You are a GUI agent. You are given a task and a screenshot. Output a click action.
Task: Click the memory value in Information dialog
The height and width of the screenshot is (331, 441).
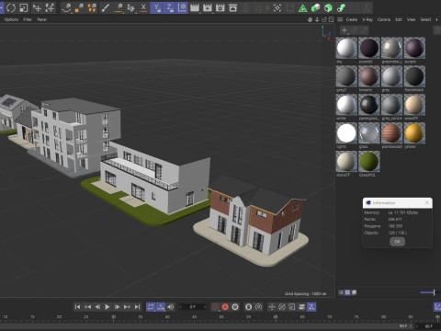pyautogui.click(x=403, y=212)
